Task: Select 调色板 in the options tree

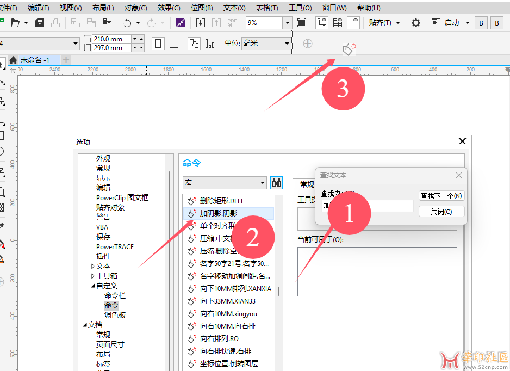Action: (x=115, y=315)
